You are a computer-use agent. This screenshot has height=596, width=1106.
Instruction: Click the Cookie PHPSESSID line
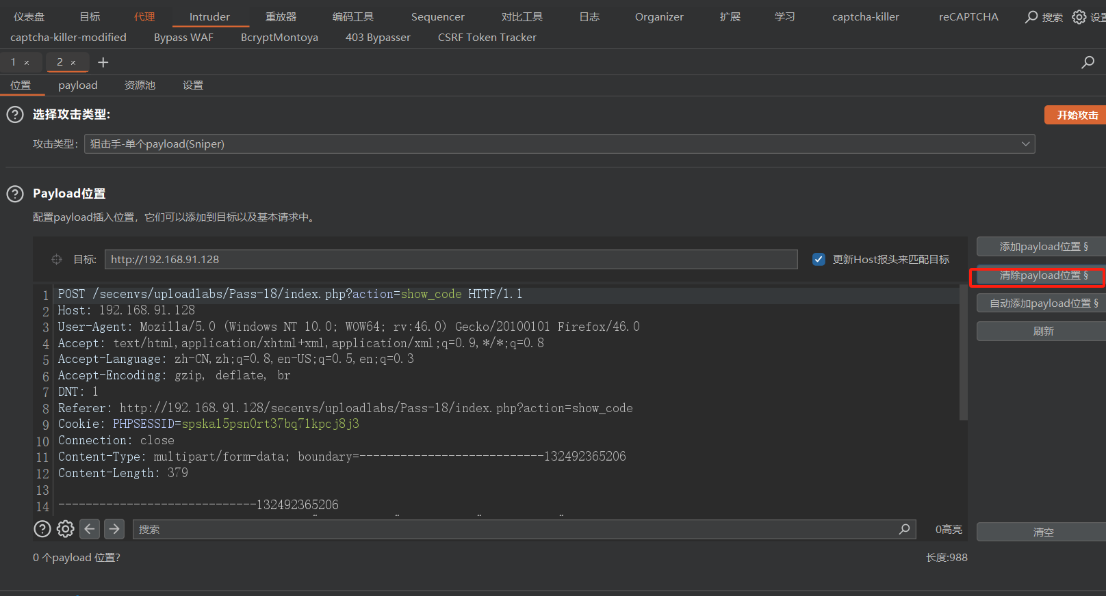209,424
